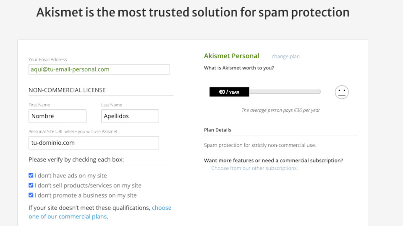Click the "I don't sell products/services" label

coord(88,185)
